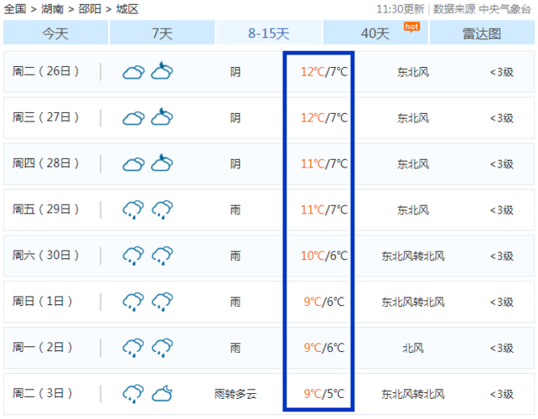Viewport: 538px width, 419px height.
Task: Click the 雨转多云 condition text
Action: click(235, 394)
